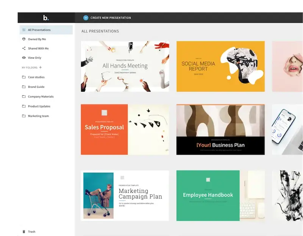Image resolution: width=303 pixels, height=236 pixels.
Task: Open the Product Updates folder
Action: click(x=39, y=106)
